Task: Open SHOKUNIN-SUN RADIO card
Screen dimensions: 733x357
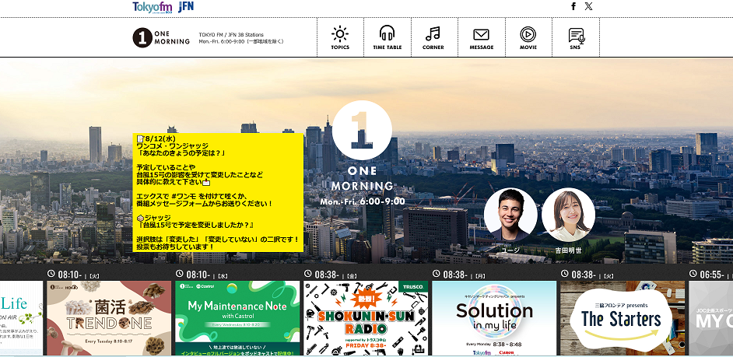Action: 366,318
